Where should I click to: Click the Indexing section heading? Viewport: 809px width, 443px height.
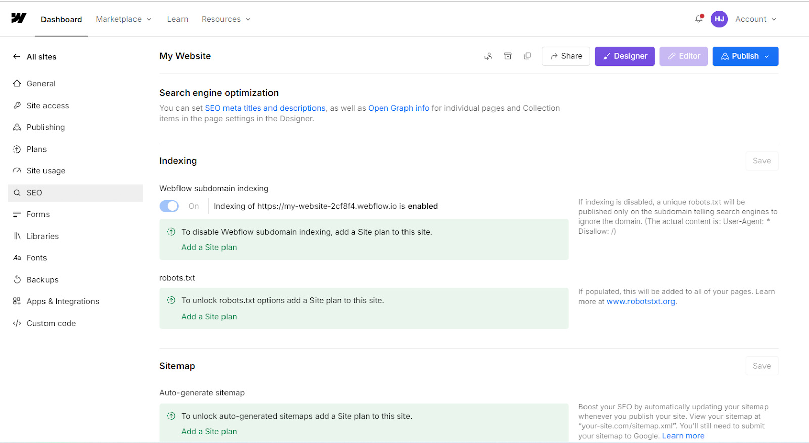(178, 161)
